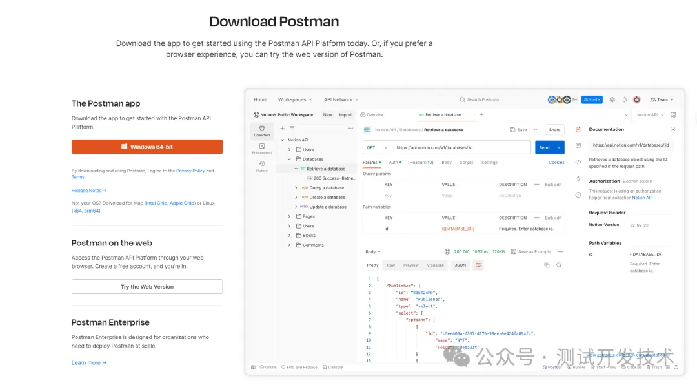
Task: Collapse the Databases folder
Action: point(290,159)
